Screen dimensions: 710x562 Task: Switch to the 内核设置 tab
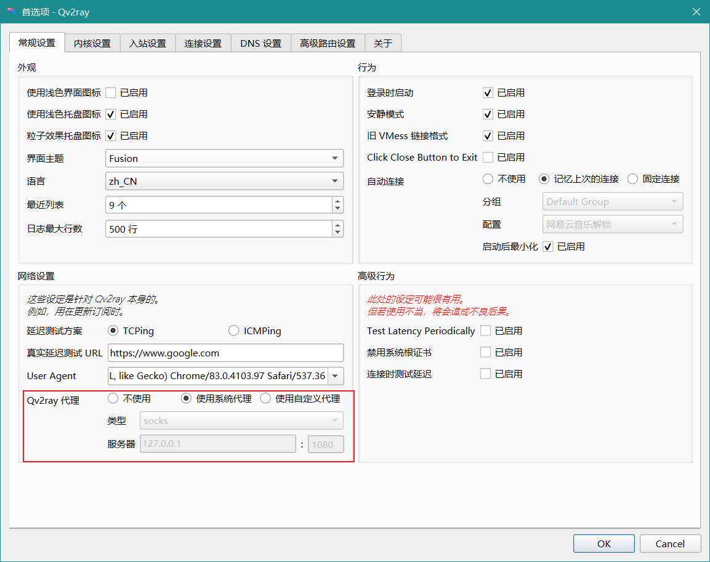[92, 44]
